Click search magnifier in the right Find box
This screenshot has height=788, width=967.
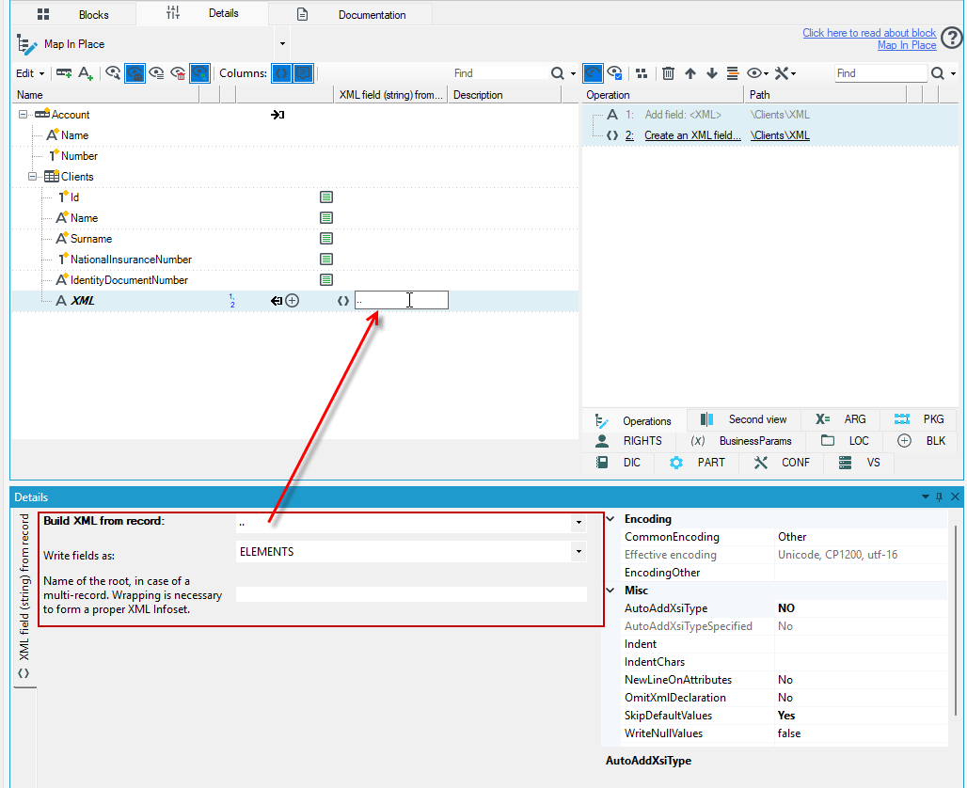pyautogui.click(x=938, y=73)
